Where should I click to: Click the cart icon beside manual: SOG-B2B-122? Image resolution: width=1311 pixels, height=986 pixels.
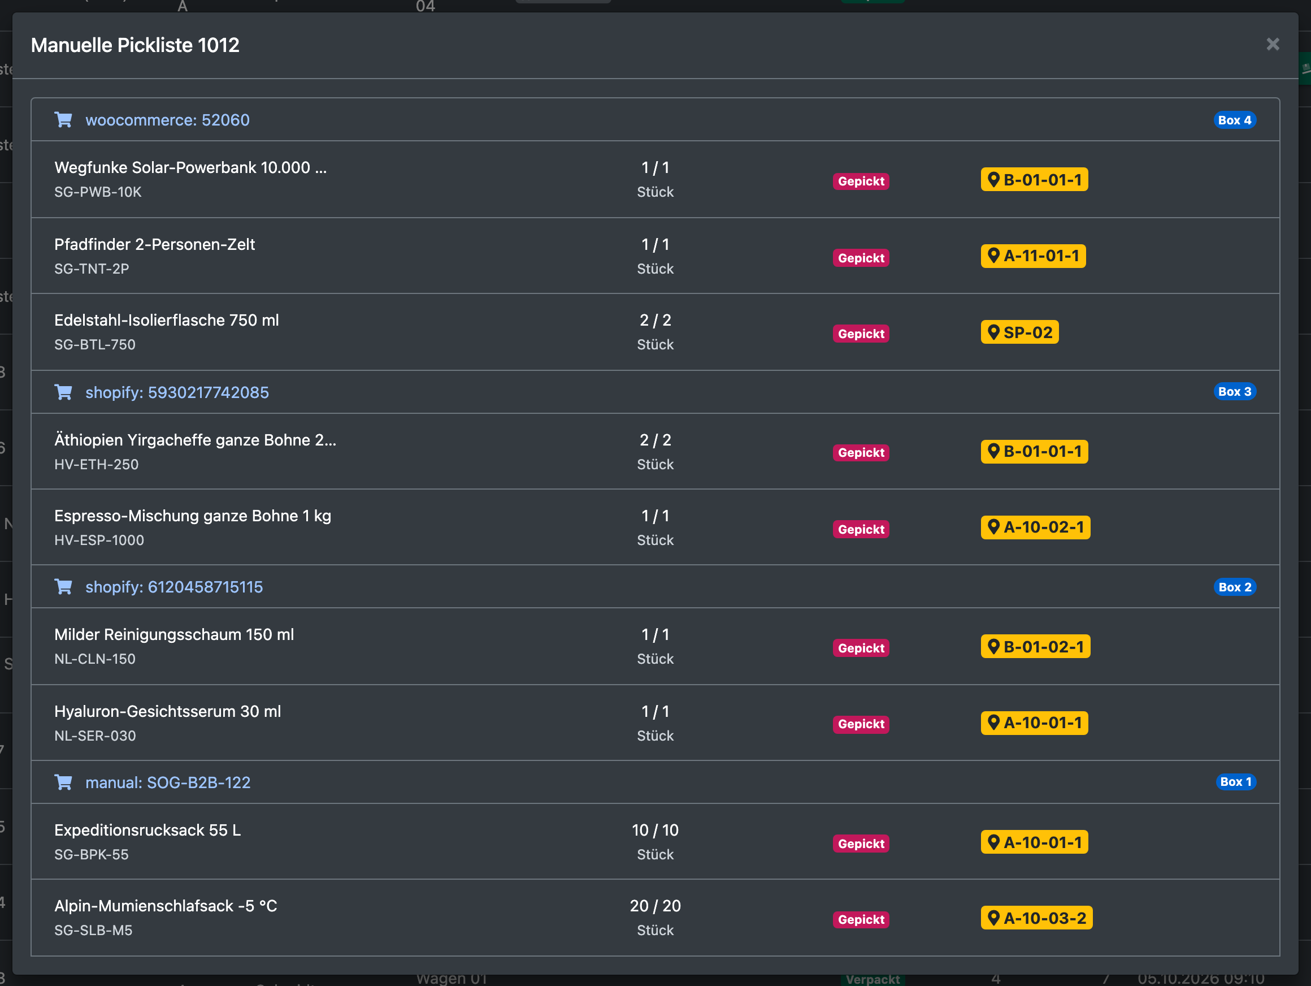(63, 782)
